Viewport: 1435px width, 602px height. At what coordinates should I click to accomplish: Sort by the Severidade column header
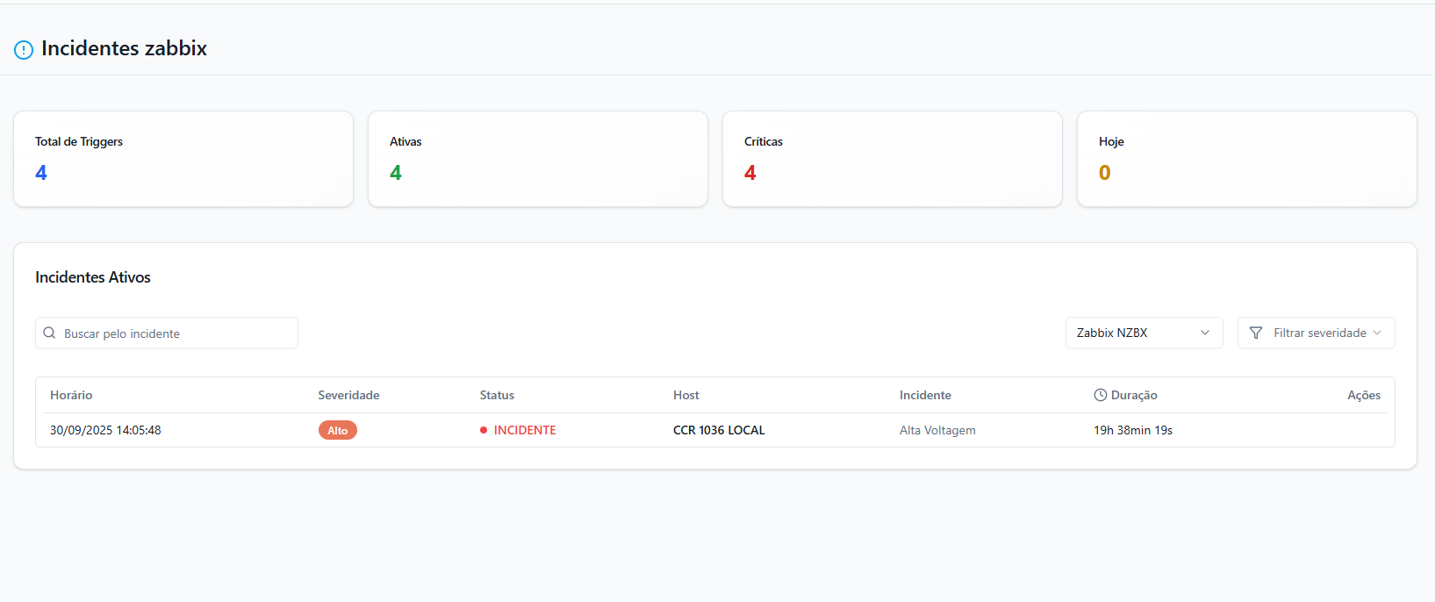[348, 395]
